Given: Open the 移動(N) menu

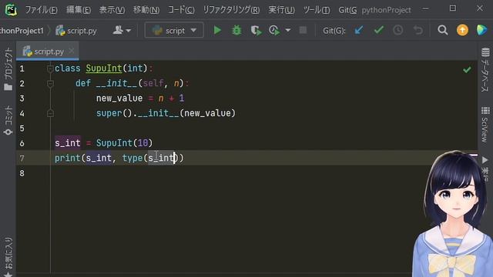Looking at the screenshot, I should coord(146,10).
